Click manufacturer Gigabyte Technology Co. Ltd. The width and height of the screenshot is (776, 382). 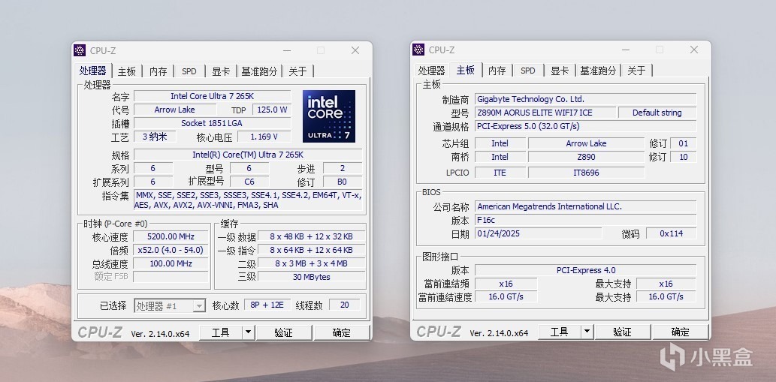tap(585, 99)
